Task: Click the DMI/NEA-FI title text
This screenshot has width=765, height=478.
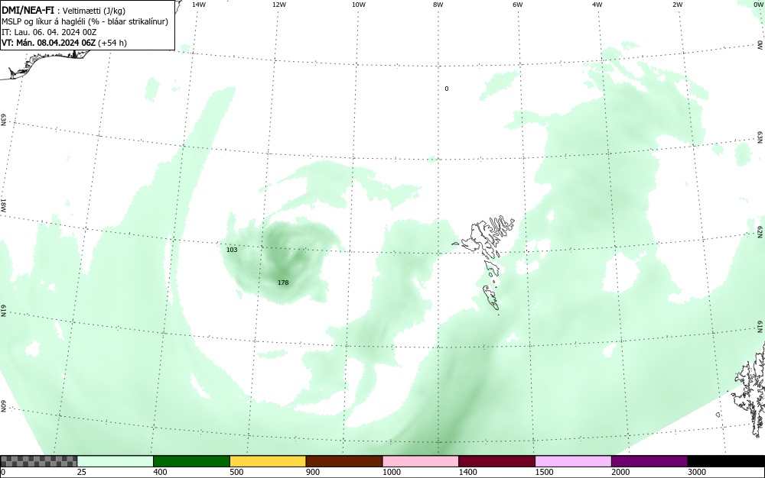Action: (x=28, y=10)
